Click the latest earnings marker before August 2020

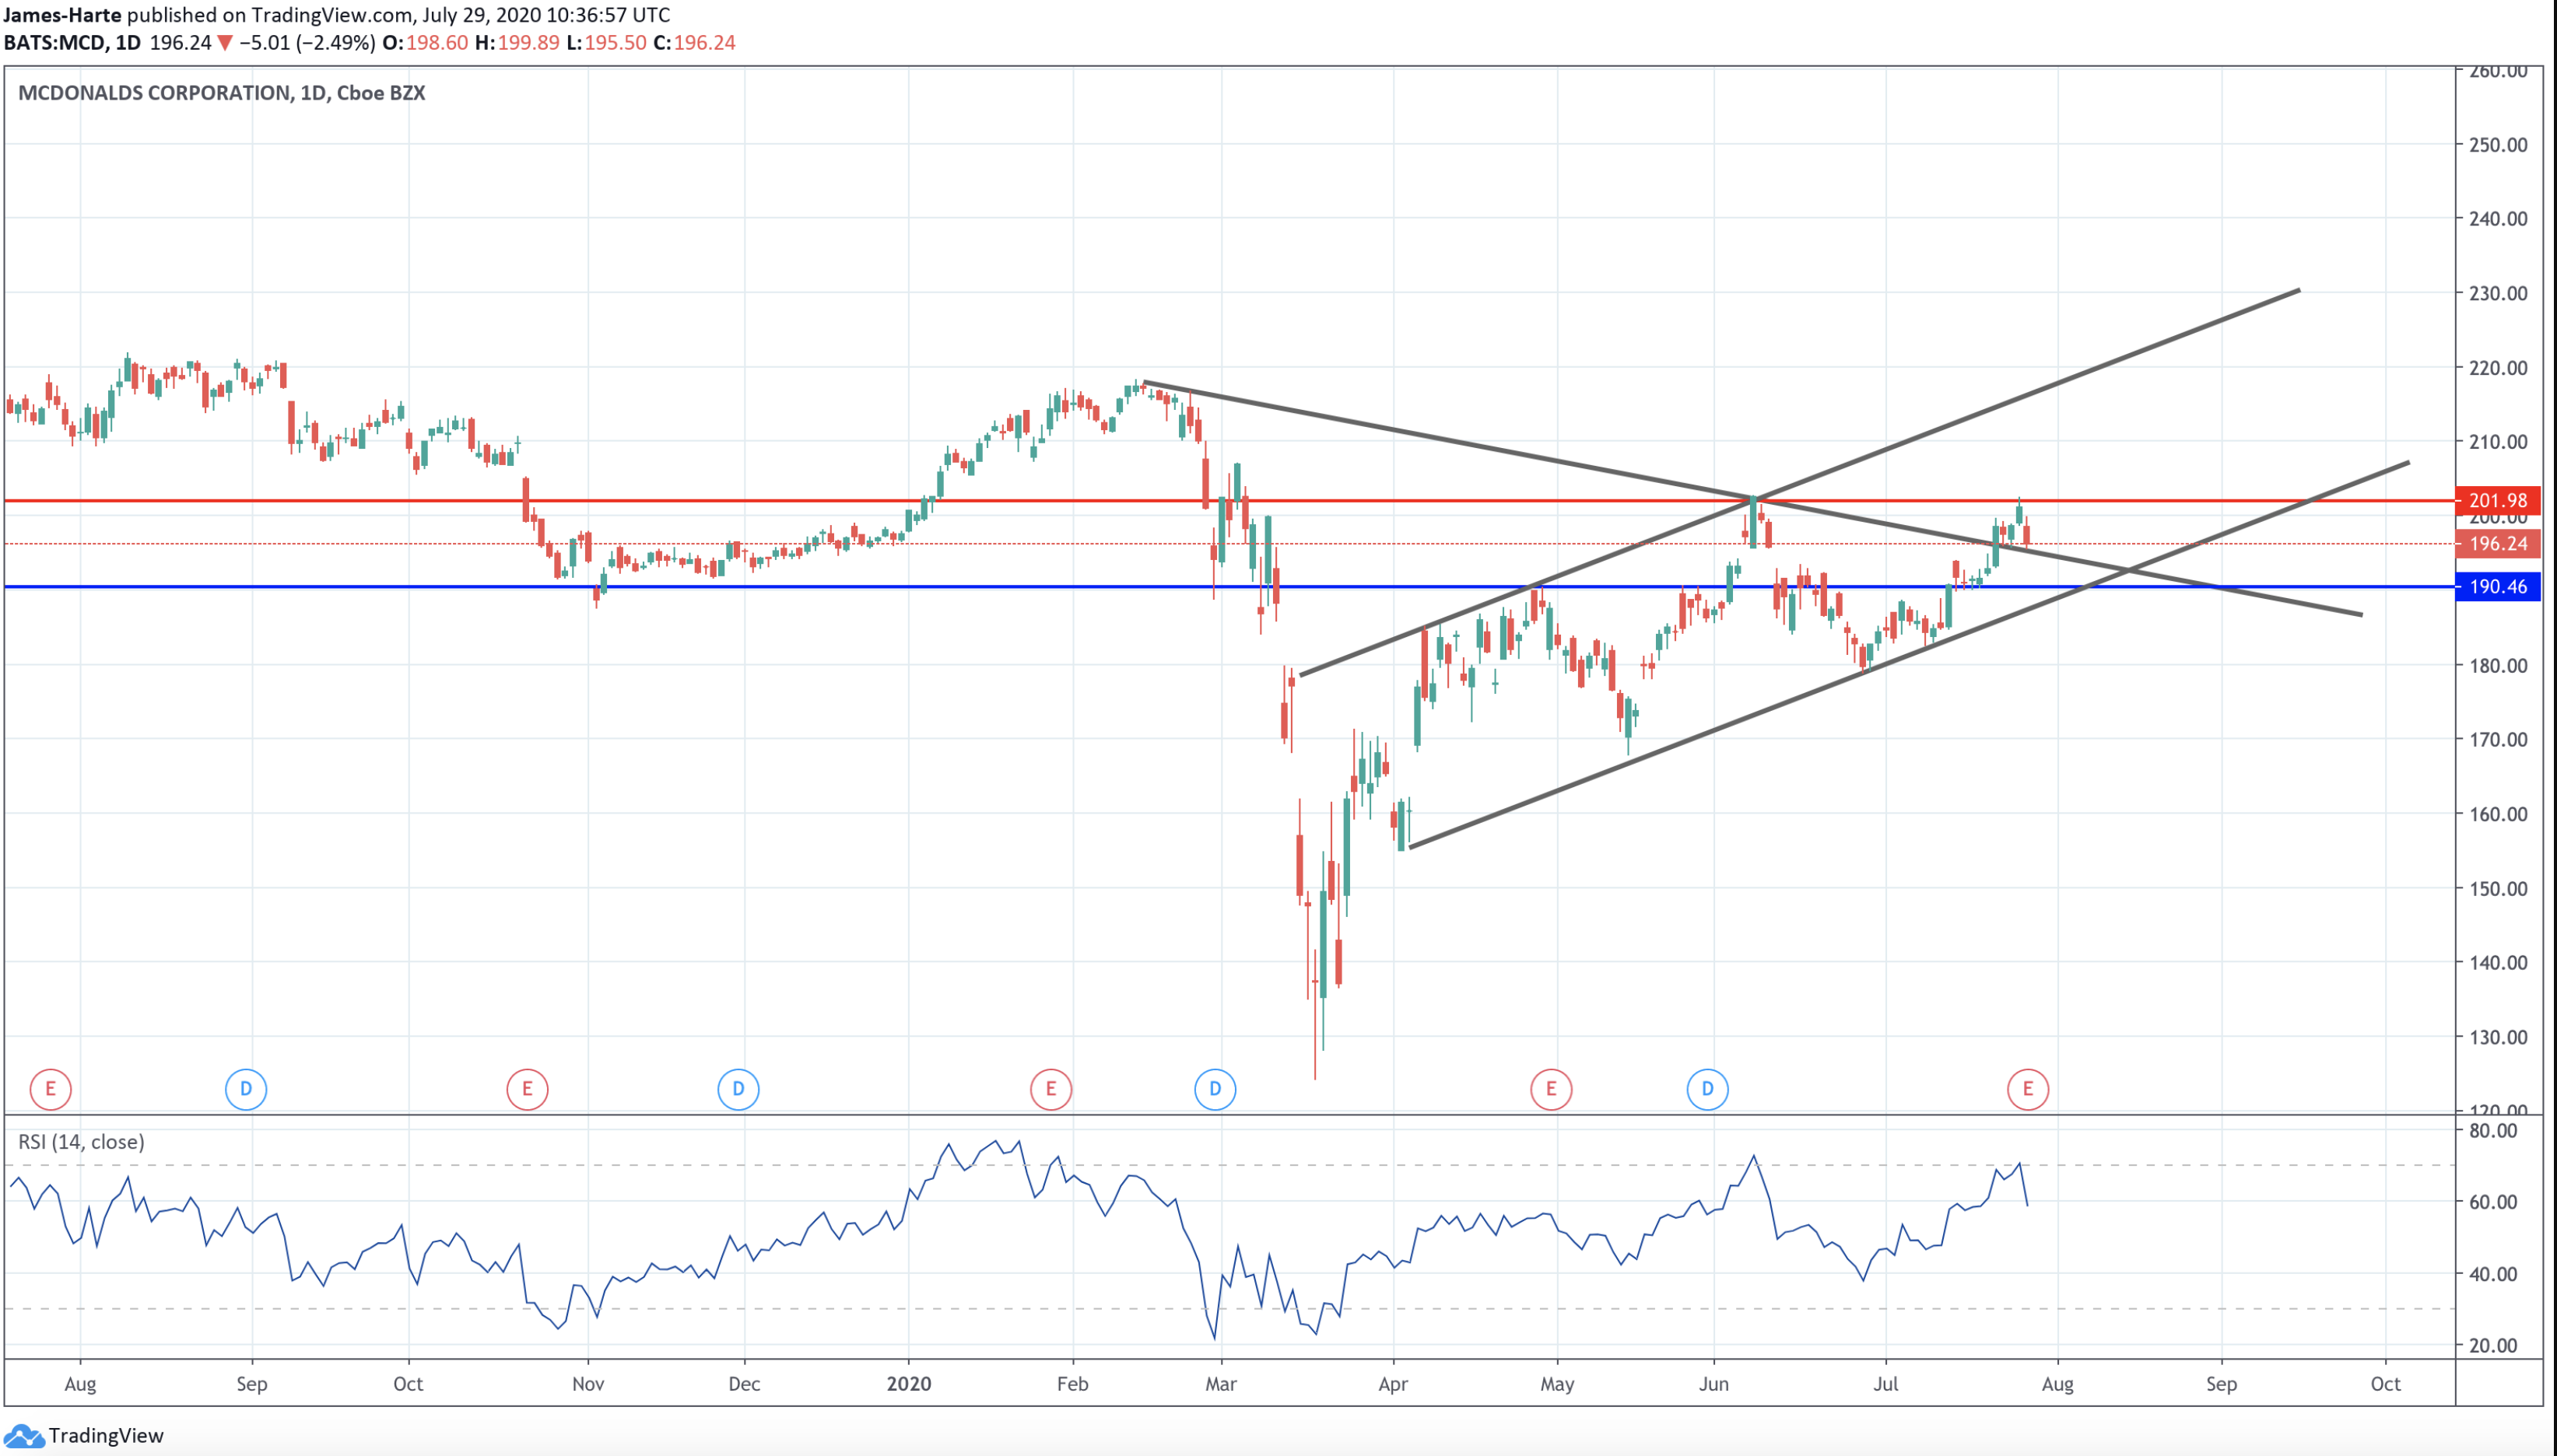click(2027, 1089)
